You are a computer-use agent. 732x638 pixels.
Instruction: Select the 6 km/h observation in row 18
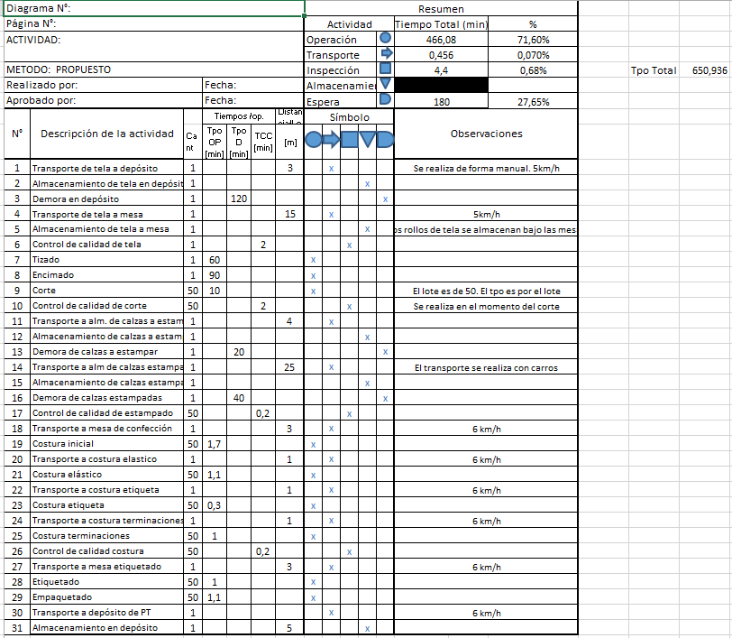click(486, 429)
